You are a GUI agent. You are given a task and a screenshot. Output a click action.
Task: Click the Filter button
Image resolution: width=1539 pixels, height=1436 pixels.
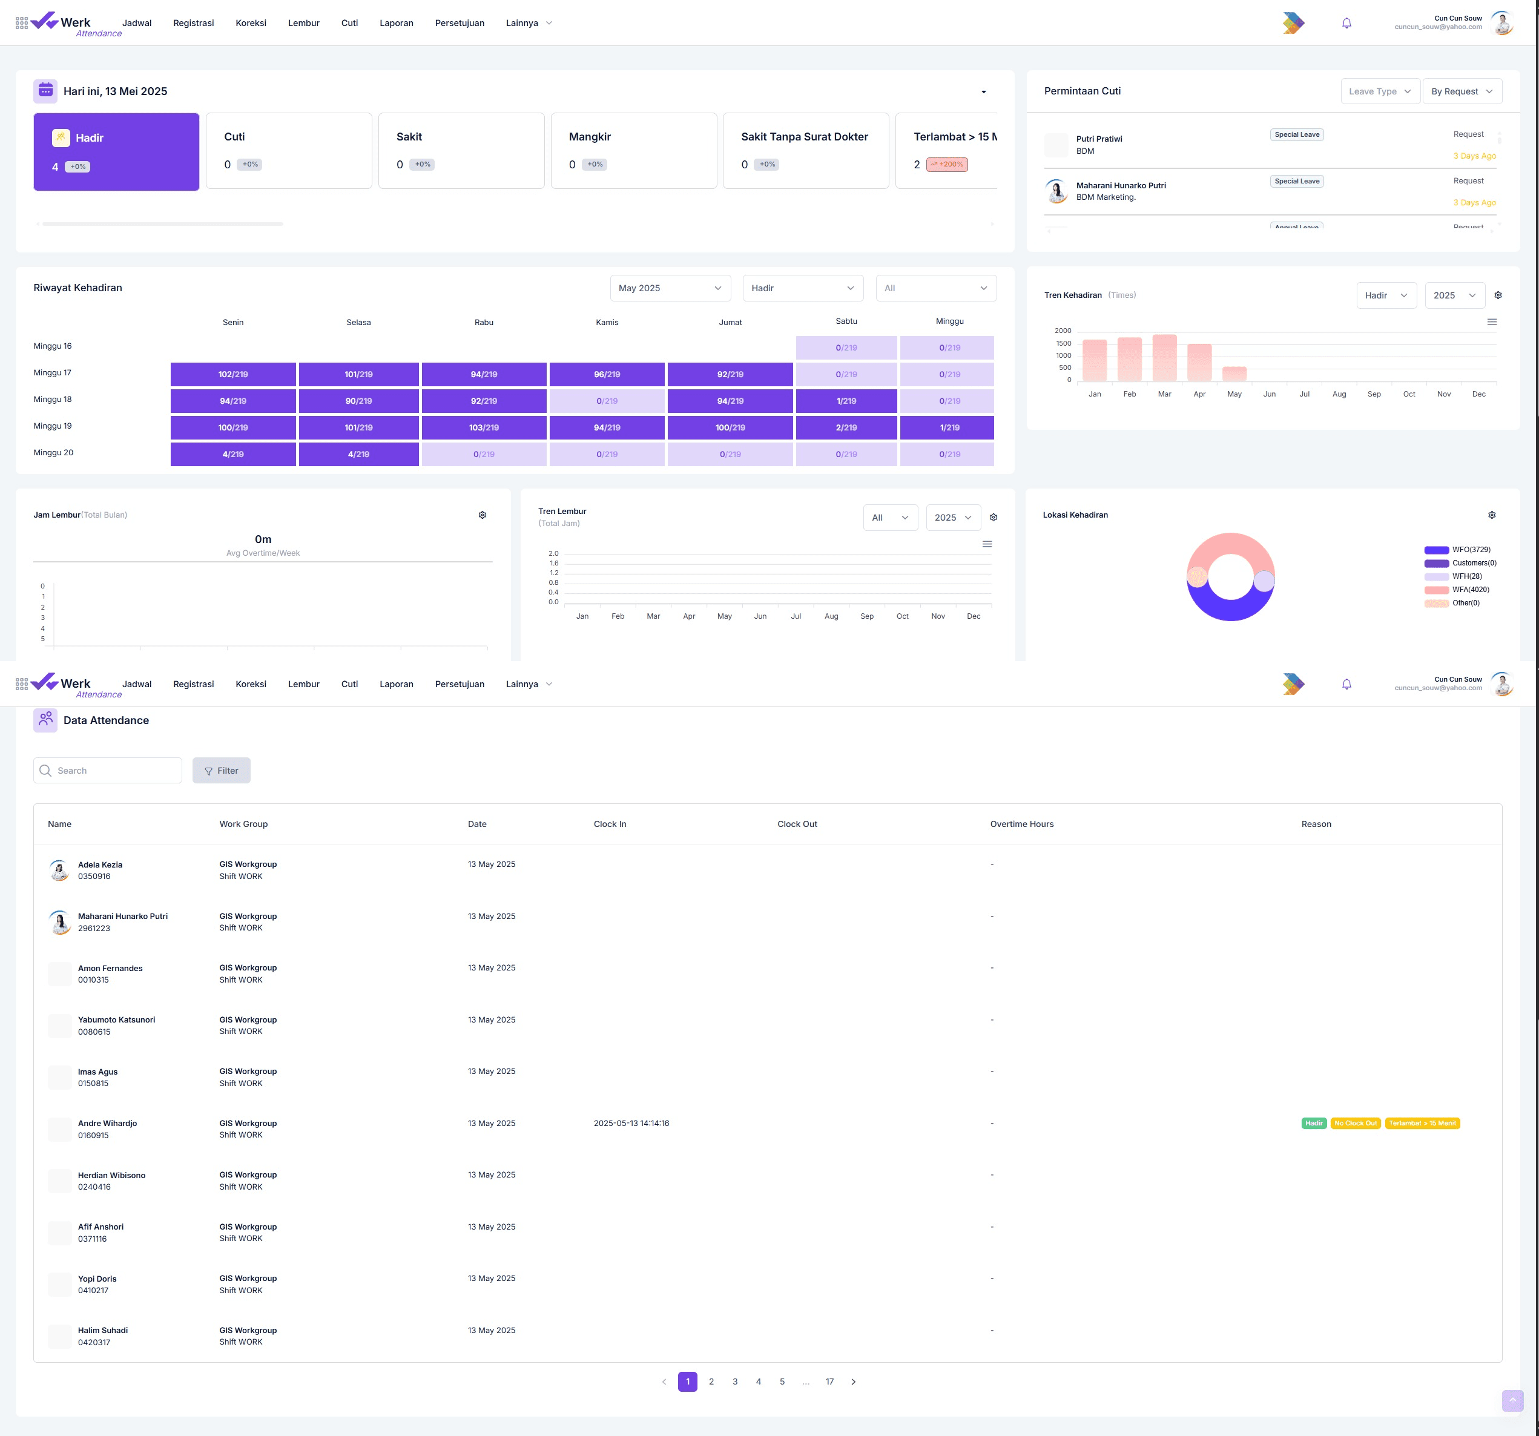[222, 770]
